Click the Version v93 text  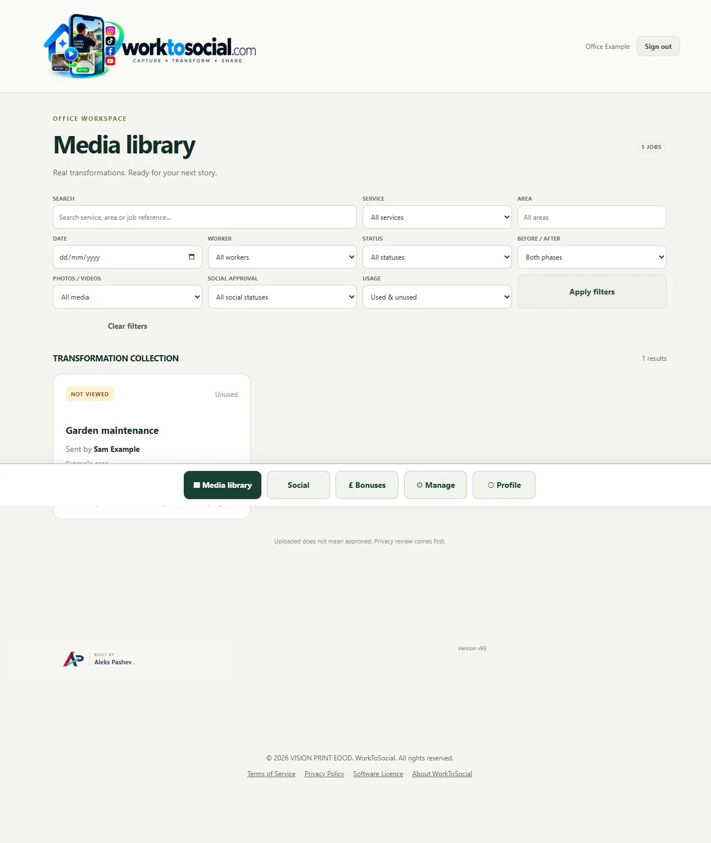coord(472,649)
